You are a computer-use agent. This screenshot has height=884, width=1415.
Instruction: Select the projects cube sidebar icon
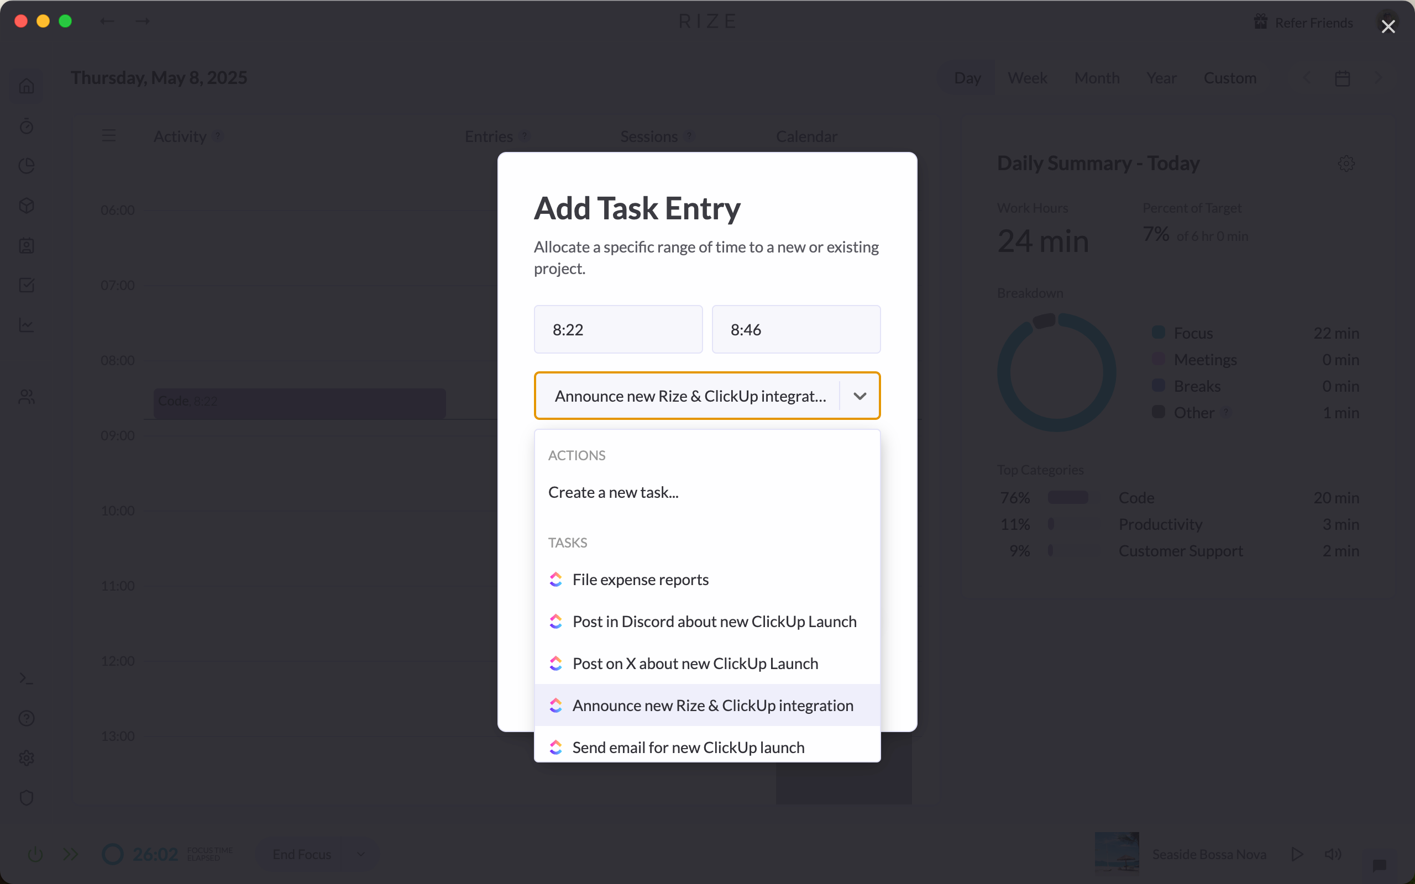pos(26,205)
